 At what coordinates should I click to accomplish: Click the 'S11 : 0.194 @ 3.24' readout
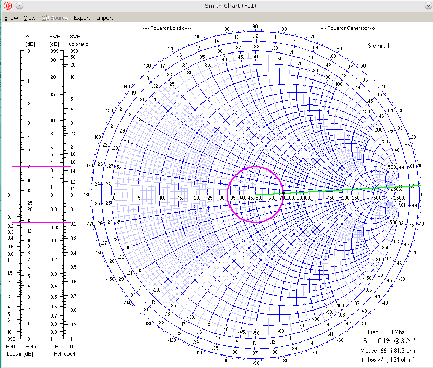389,341
